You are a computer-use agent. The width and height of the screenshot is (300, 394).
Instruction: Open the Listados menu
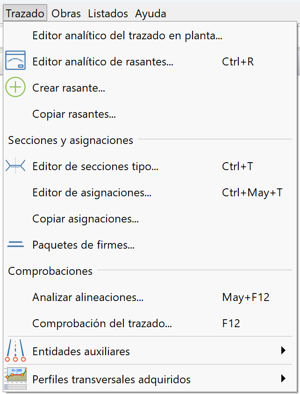(107, 13)
